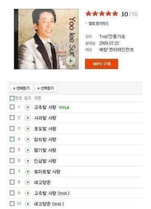Viewport: 151px width, 209px height.
Task: Open the Yoo lee Sun album cover thumbnail
Action: 46,39
